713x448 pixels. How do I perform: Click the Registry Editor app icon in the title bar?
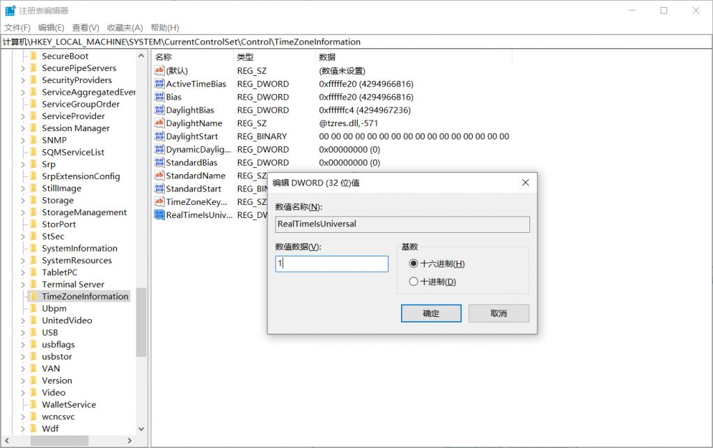pyautogui.click(x=10, y=10)
